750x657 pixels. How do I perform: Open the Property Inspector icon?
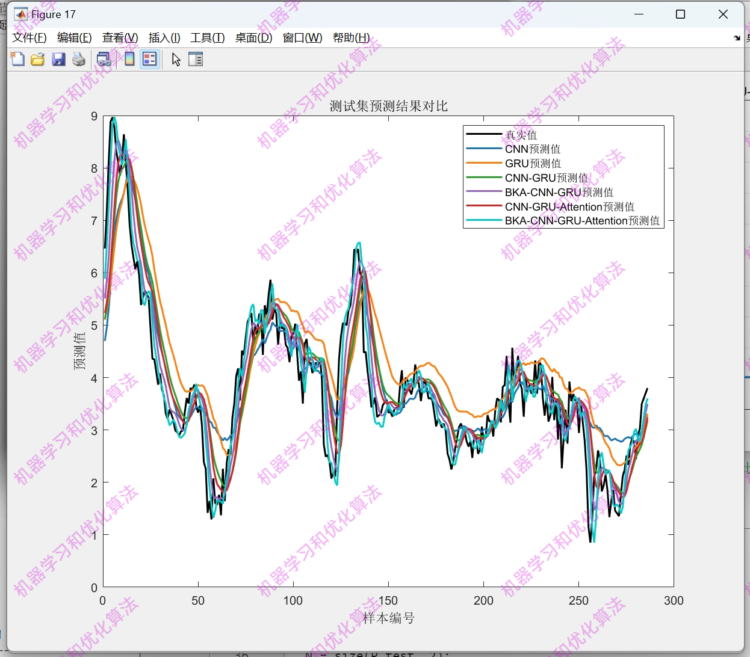pyautogui.click(x=196, y=59)
